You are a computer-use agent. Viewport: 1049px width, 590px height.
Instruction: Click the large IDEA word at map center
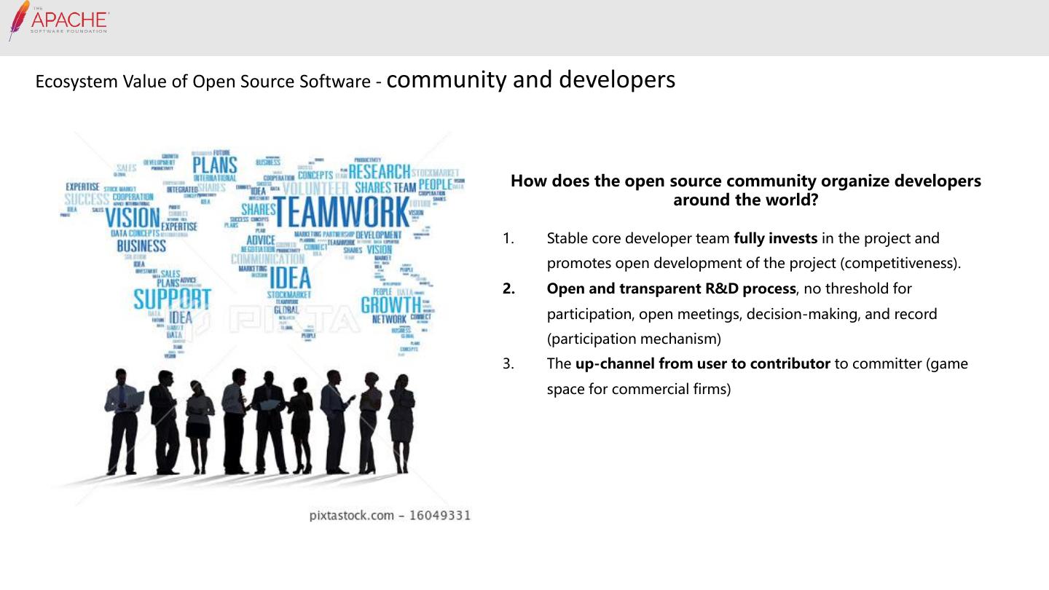point(289,278)
